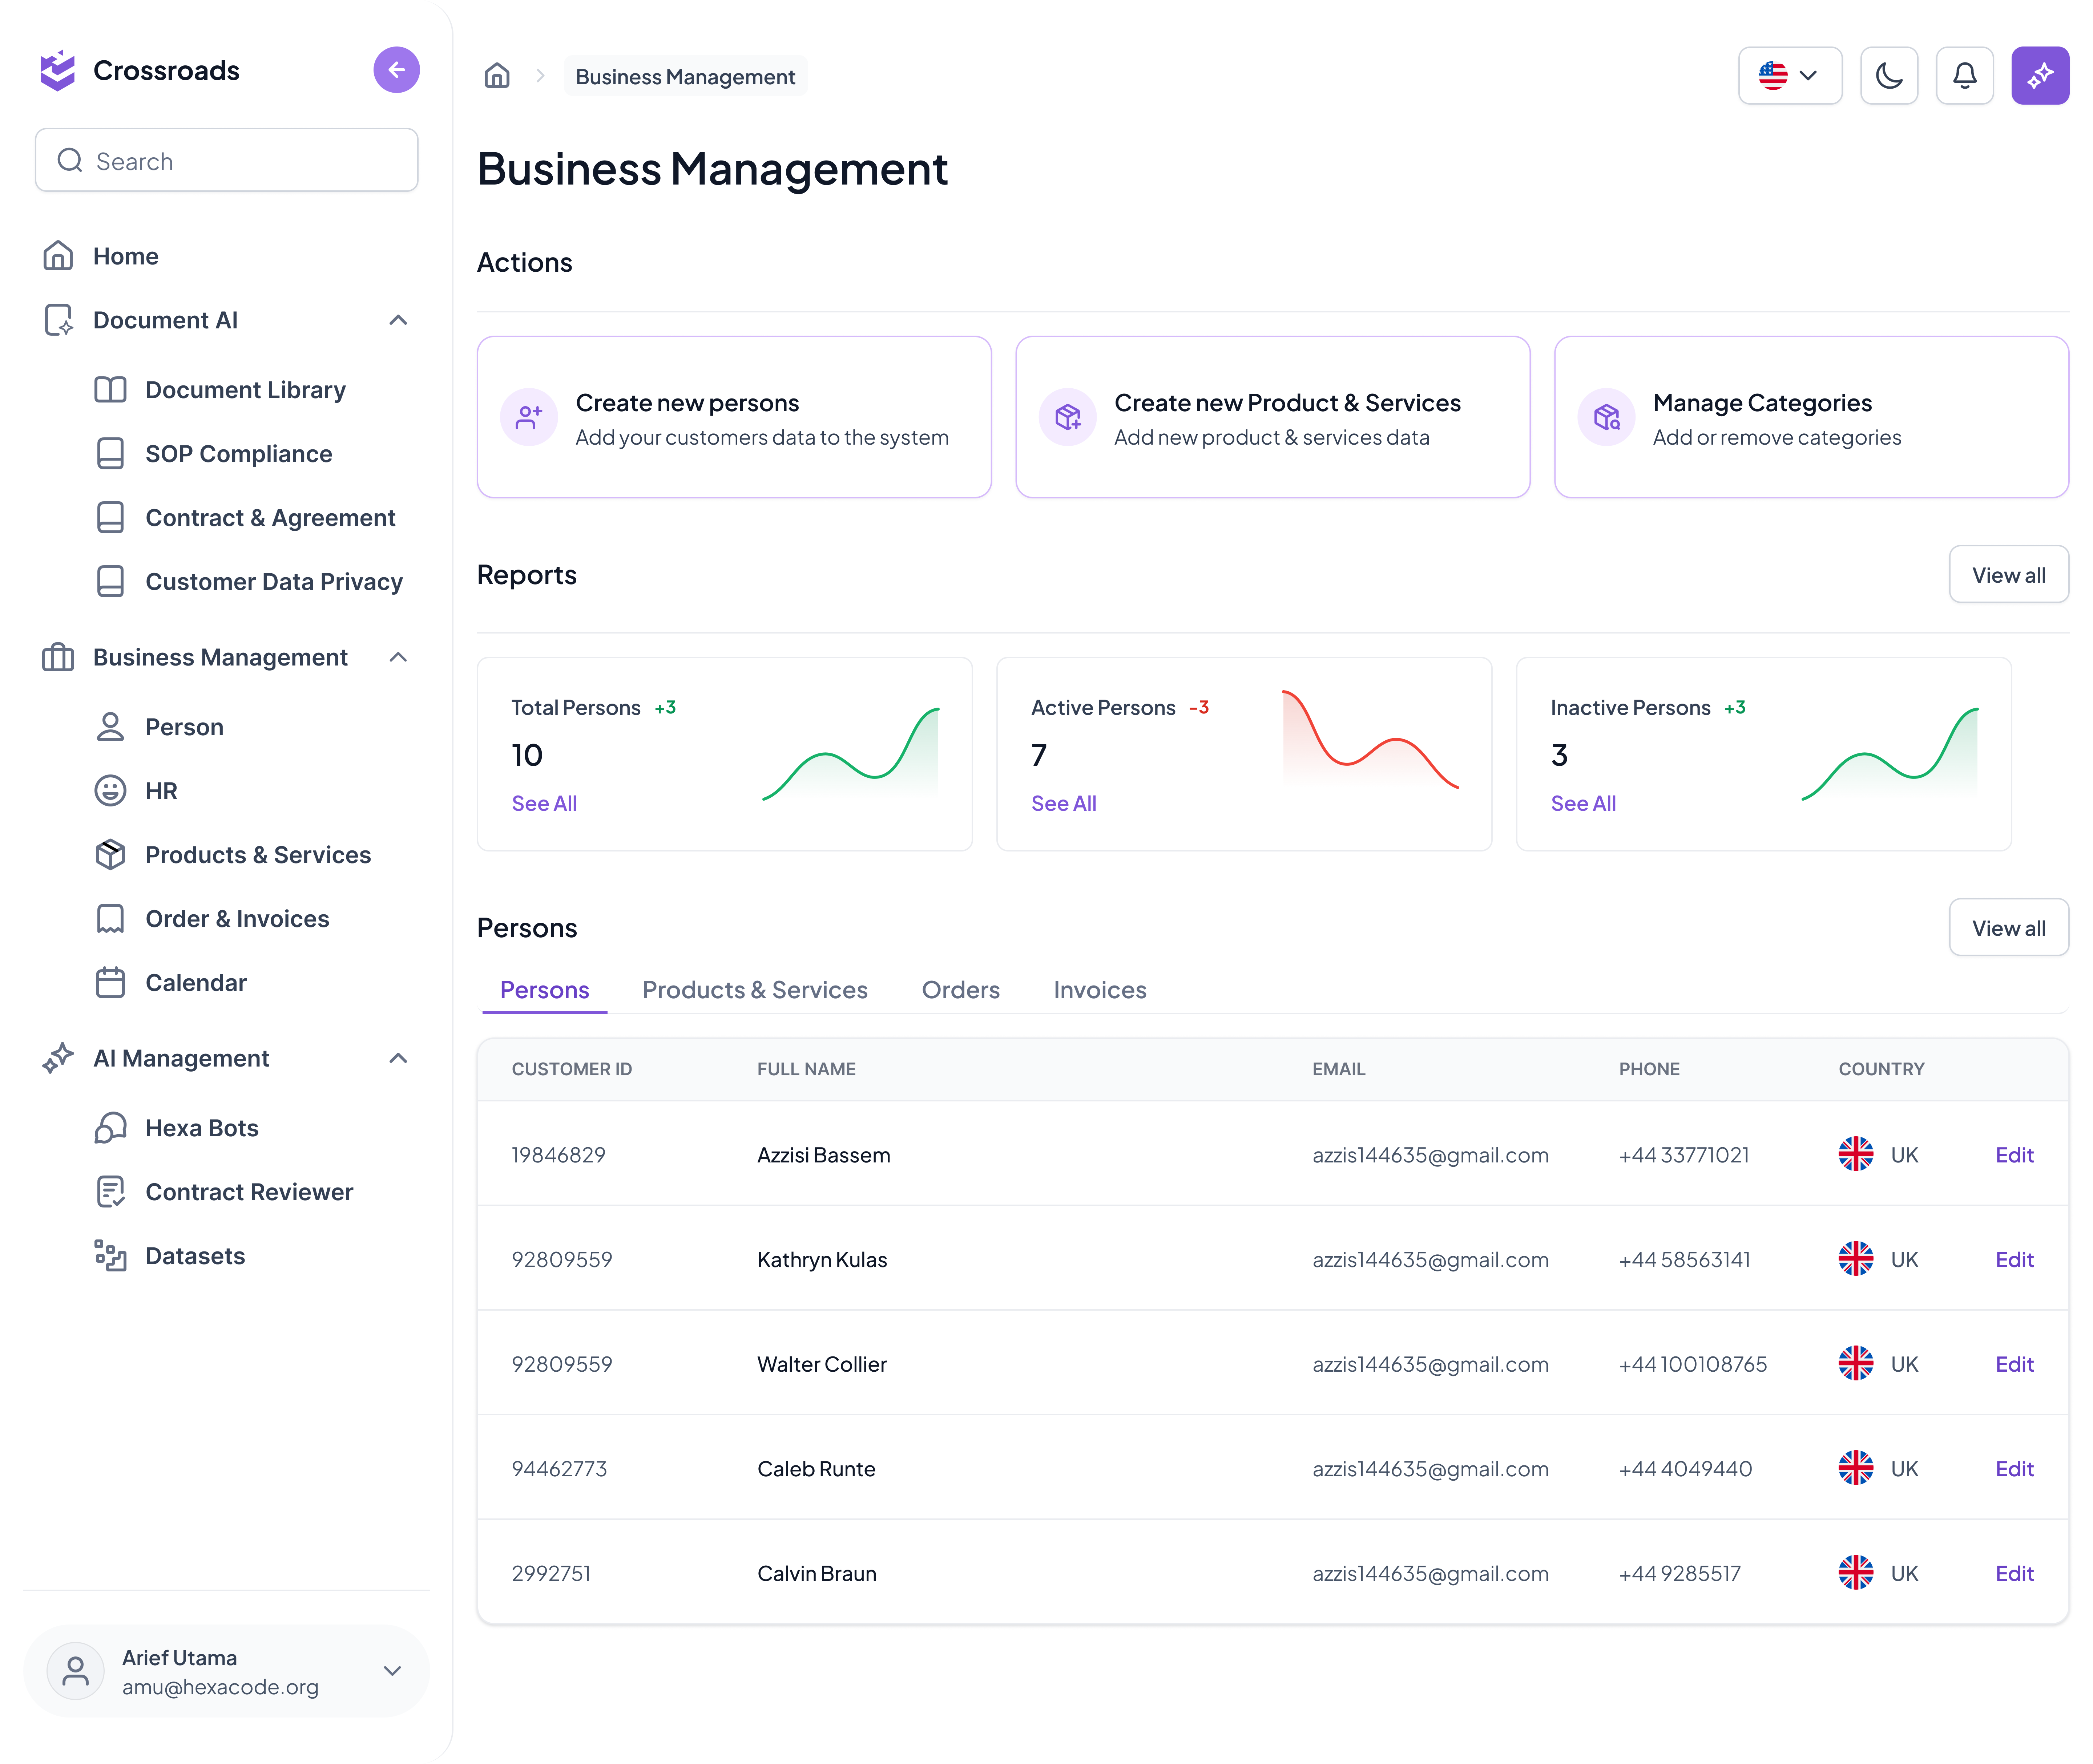
Task: Click the Search input field
Action: pyautogui.click(x=227, y=160)
